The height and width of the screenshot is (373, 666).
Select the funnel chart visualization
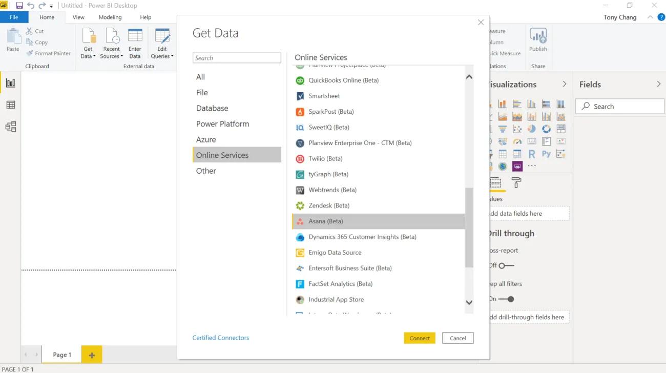point(502,129)
